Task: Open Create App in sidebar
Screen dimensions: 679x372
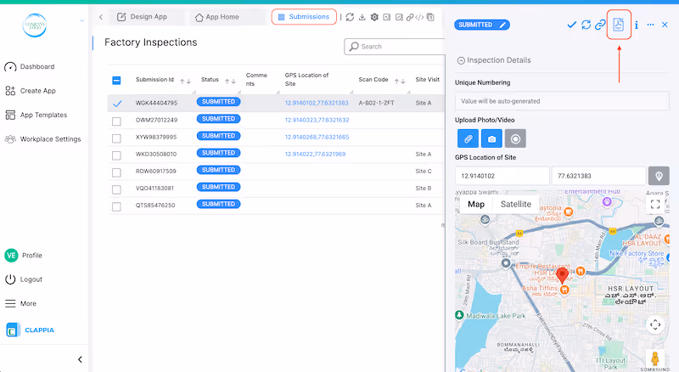Action: click(x=31, y=91)
